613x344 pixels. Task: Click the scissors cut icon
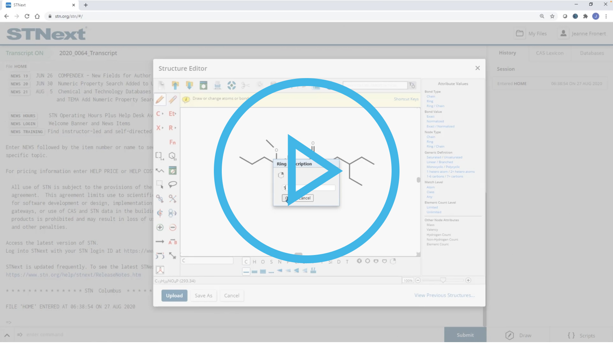246,85
